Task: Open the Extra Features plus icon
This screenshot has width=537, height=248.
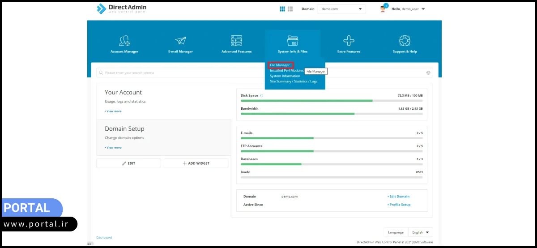Action: (349, 41)
